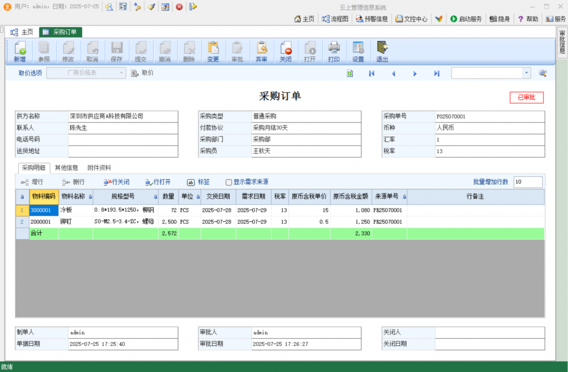Screen dimensions: 568x372
Task: Click the 打印 (Print) toolbar icon
Action: (333, 52)
